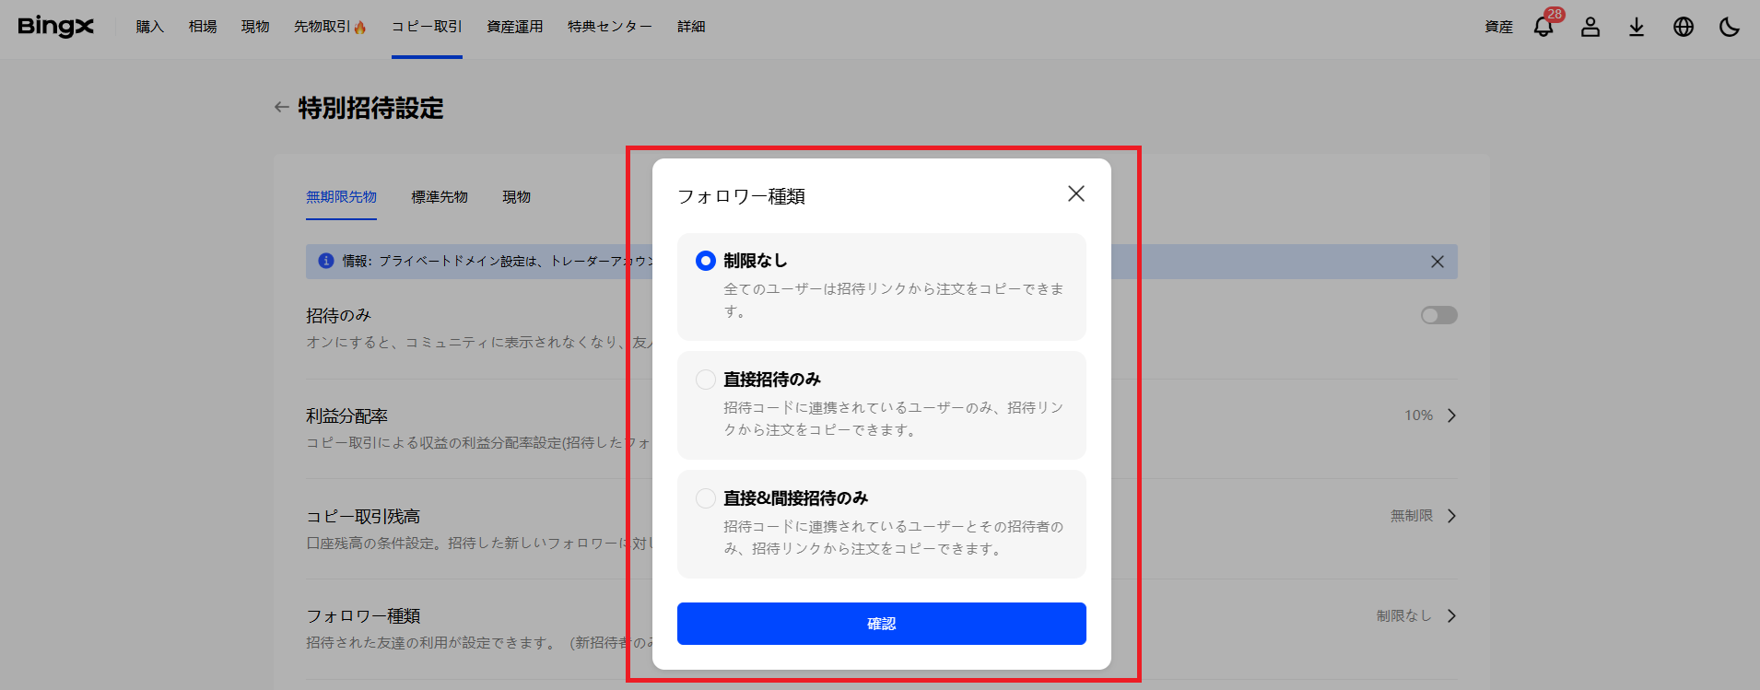Toggle the 招待のみ switch

click(1438, 316)
